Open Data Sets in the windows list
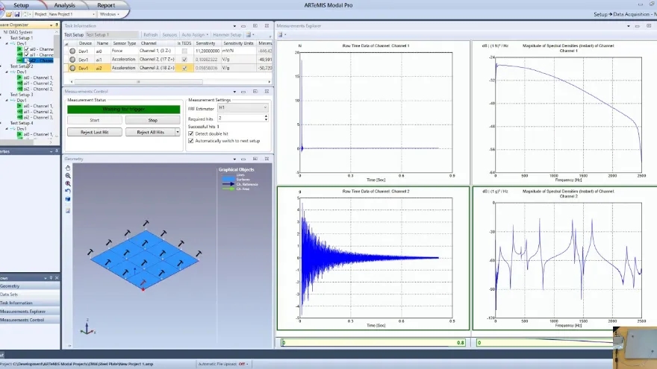Screen dimensions: 657x369 pos(30,294)
